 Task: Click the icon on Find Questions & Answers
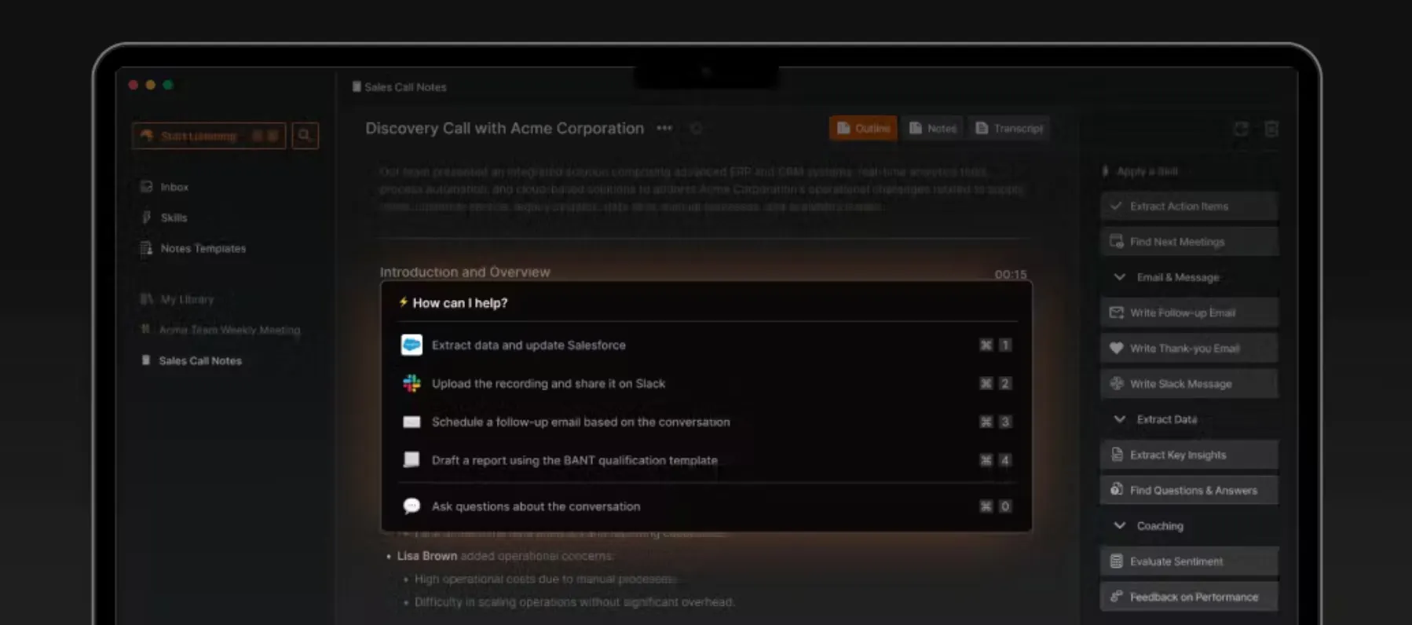click(x=1116, y=490)
